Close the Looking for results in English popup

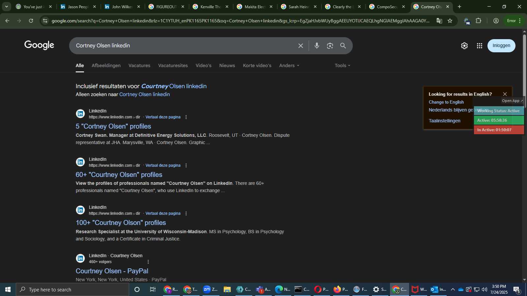pos(505,94)
